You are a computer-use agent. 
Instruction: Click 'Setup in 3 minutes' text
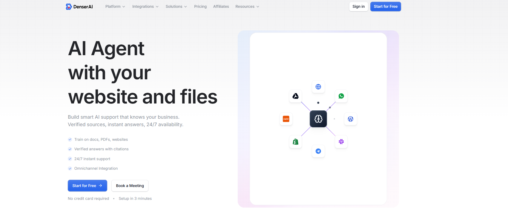[135, 199]
